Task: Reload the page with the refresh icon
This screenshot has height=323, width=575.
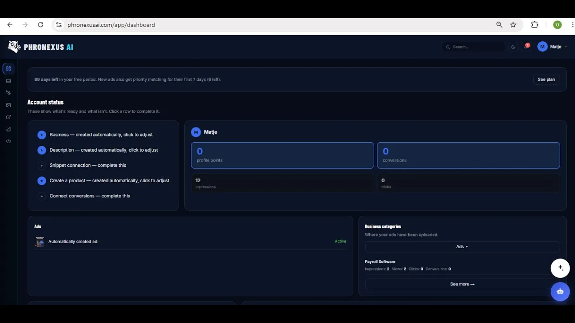Action: (x=40, y=25)
